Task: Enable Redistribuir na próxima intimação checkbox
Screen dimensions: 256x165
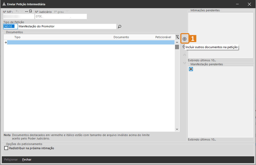Action: [x=6, y=148]
